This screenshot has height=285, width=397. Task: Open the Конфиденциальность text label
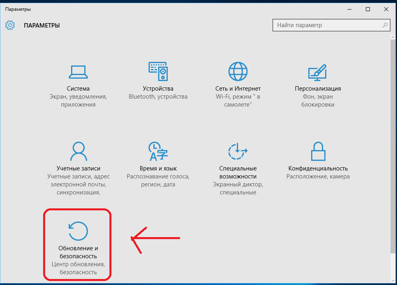(318, 168)
